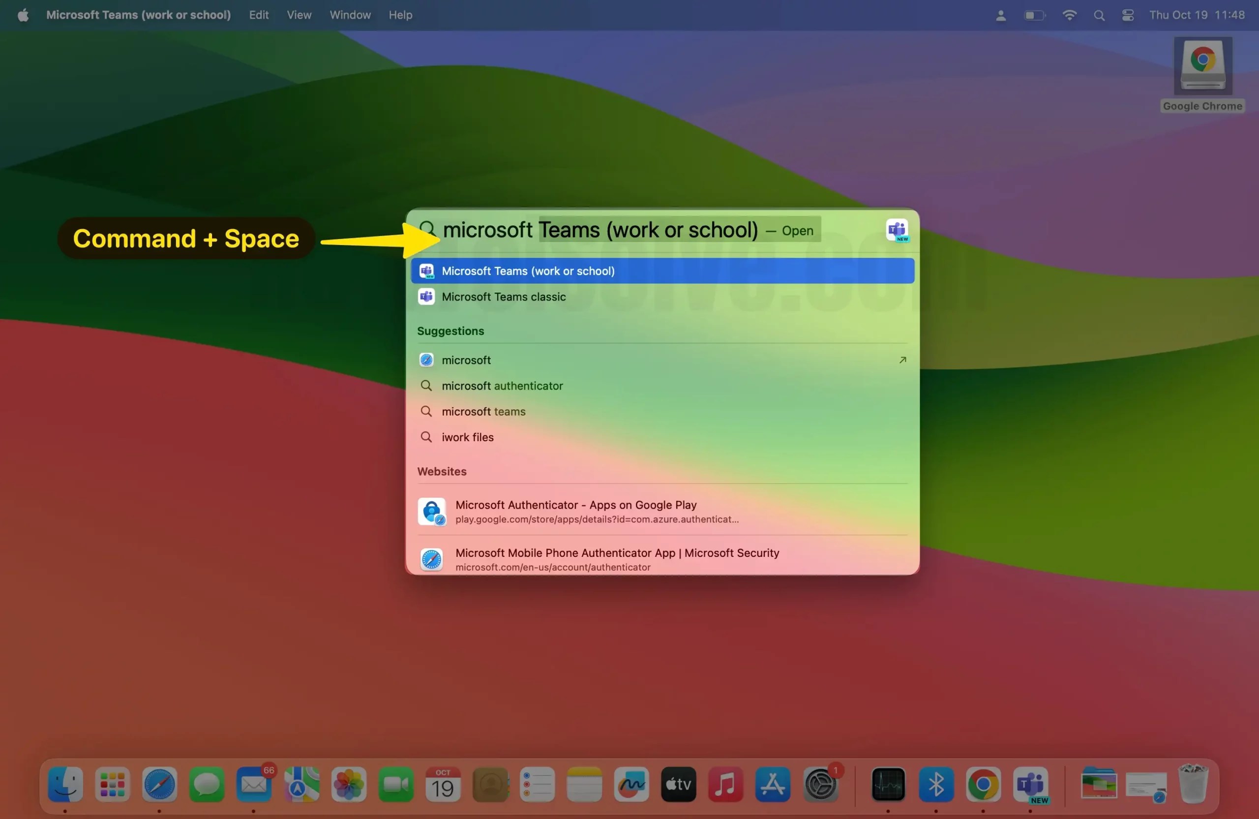The height and width of the screenshot is (819, 1259).
Task: Open the Trash at the Dock's end
Action: pyautogui.click(x=1193, y=785)
